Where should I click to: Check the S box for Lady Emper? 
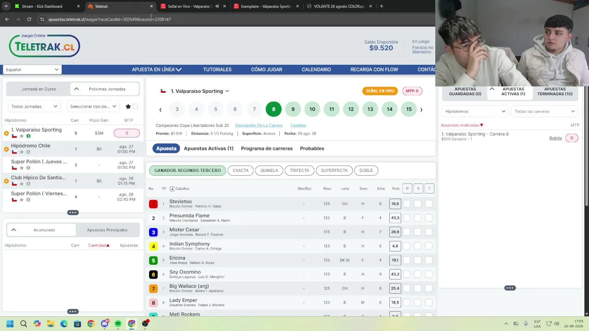(x=418, y=302)
